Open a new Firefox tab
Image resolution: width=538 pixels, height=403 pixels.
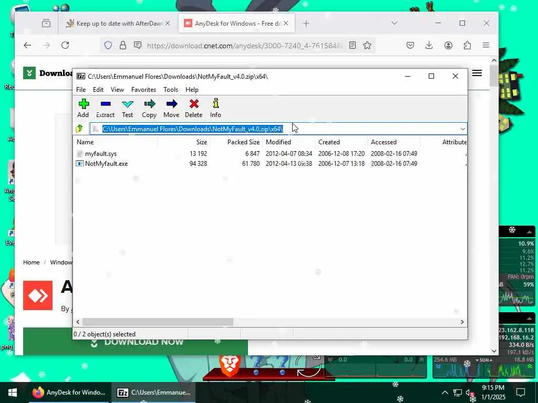click(x=306, y=23)
